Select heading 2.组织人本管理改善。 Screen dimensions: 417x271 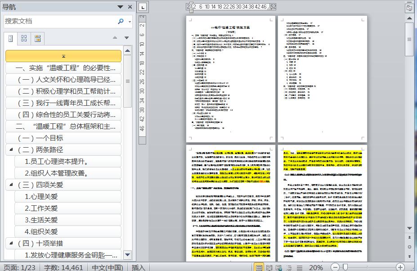click(68, 173)
